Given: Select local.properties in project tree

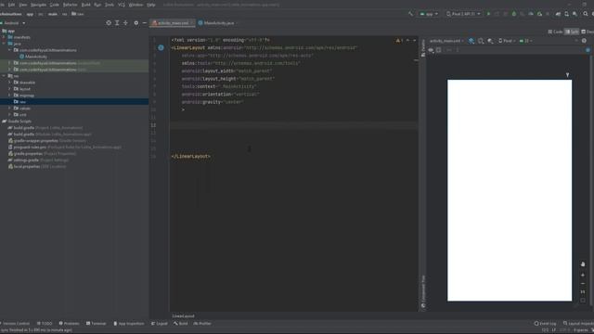Looking at the screenshot, I should [x=27, y=166].
